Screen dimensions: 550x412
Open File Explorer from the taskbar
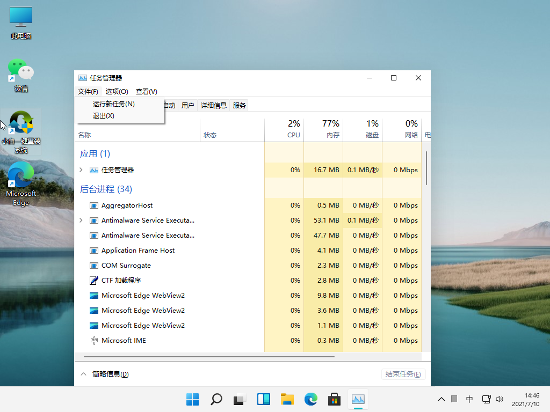(x=287, y=399)
